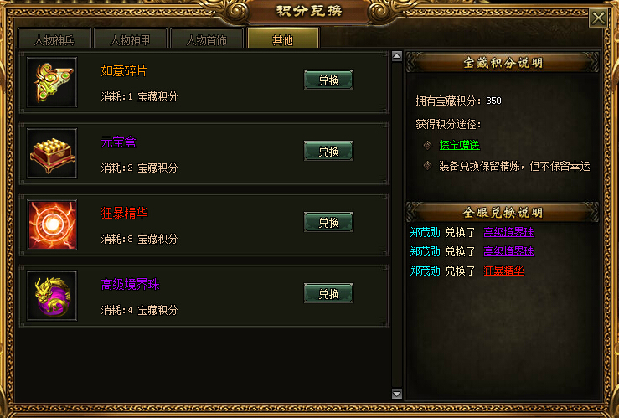619x418 pixels.
Task: Select the 人物首饰 tab
Action: click(206, 39)
